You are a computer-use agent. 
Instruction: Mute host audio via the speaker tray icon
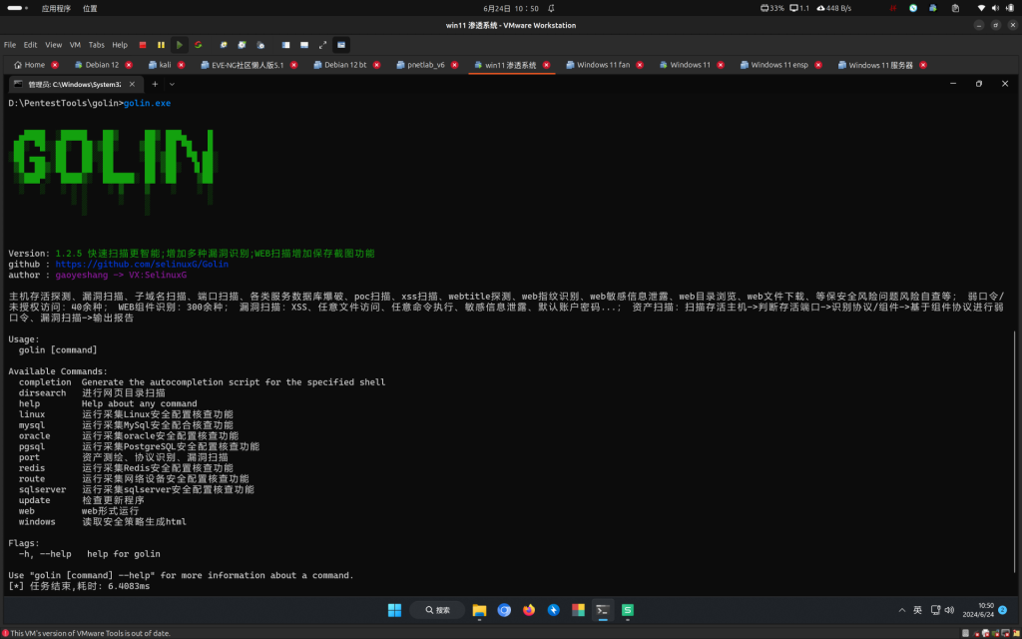coord(996,9)
